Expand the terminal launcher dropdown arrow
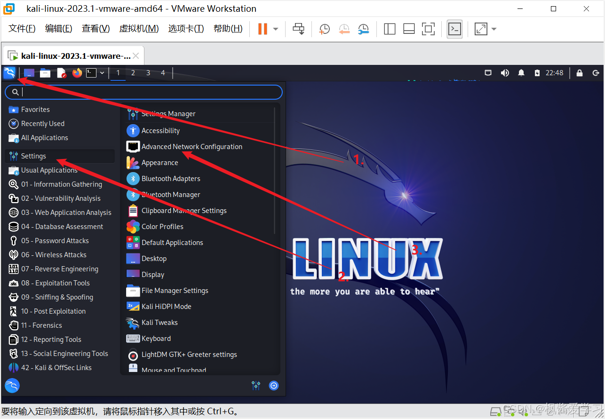 coord(102,73)
